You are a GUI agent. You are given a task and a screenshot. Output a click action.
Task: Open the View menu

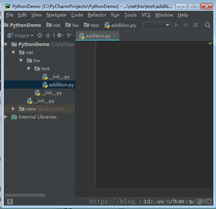[x=36, y=15]
